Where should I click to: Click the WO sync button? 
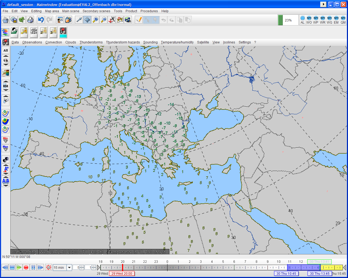pos(309,20)
